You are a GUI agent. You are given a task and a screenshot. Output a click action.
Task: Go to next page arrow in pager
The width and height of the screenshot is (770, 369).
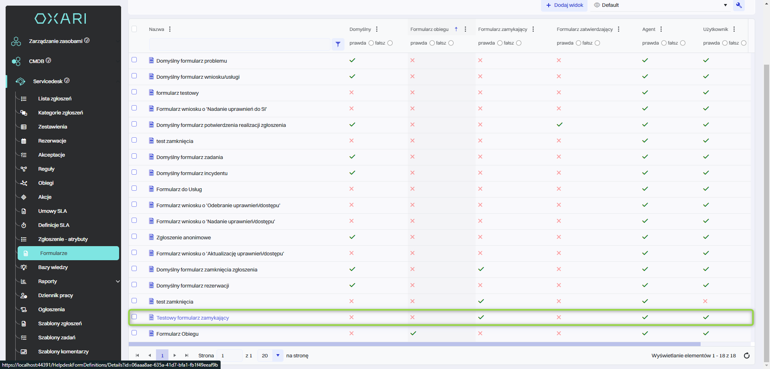click(x=174, y=355)
